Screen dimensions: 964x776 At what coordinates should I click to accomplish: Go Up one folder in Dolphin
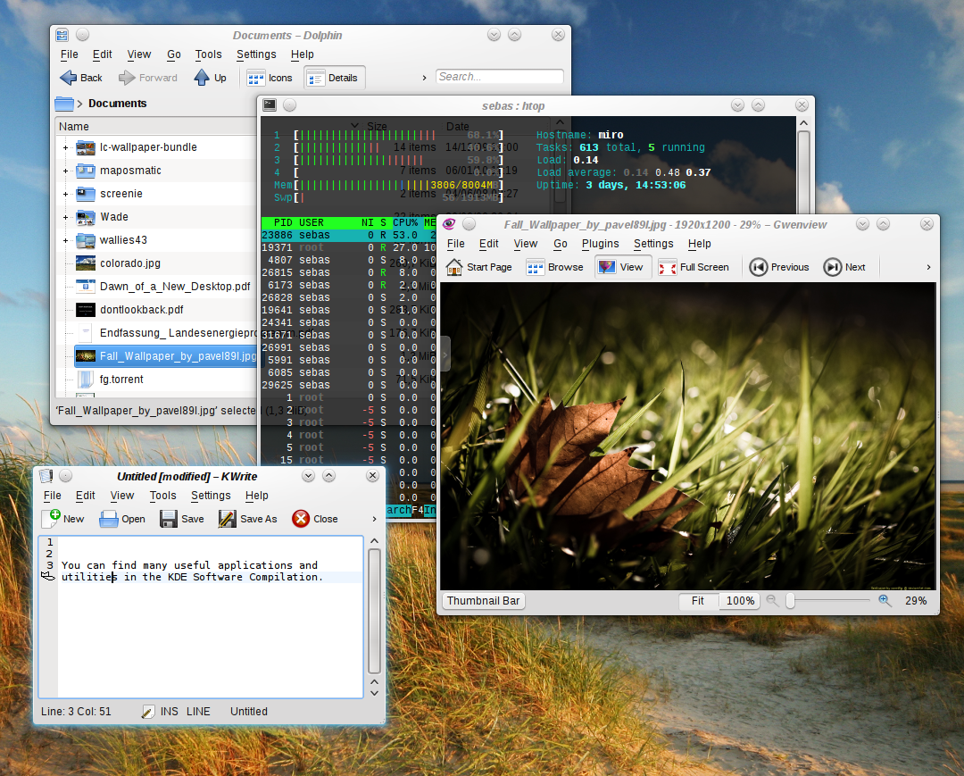[211, 78]
